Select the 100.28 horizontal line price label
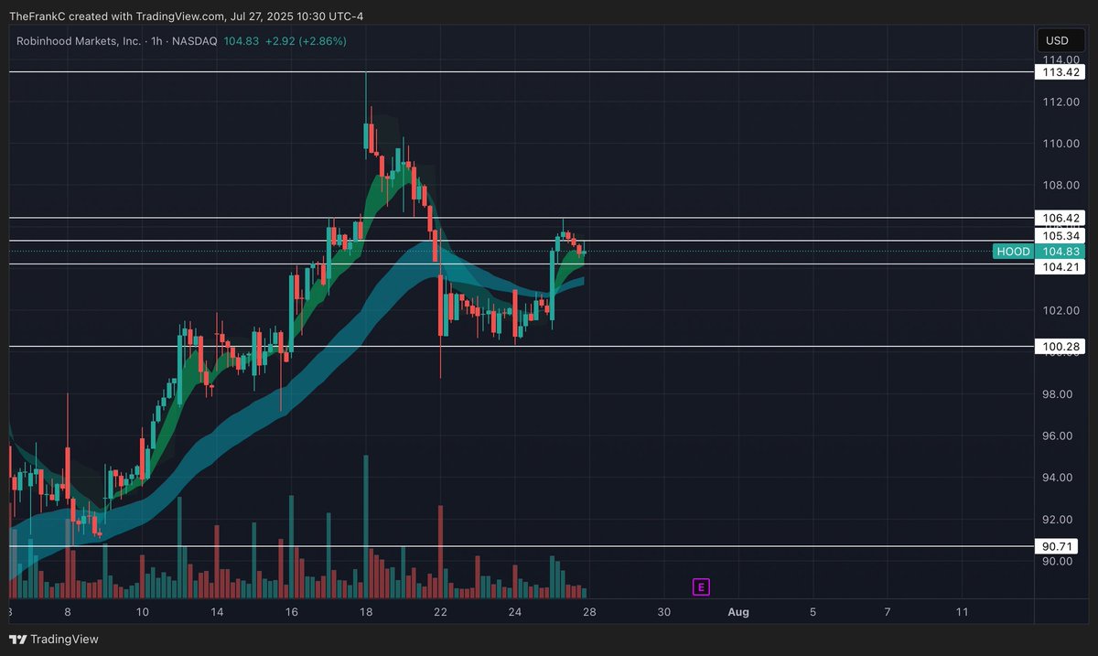The image size is (1098, 656). tap(1060, 347)
